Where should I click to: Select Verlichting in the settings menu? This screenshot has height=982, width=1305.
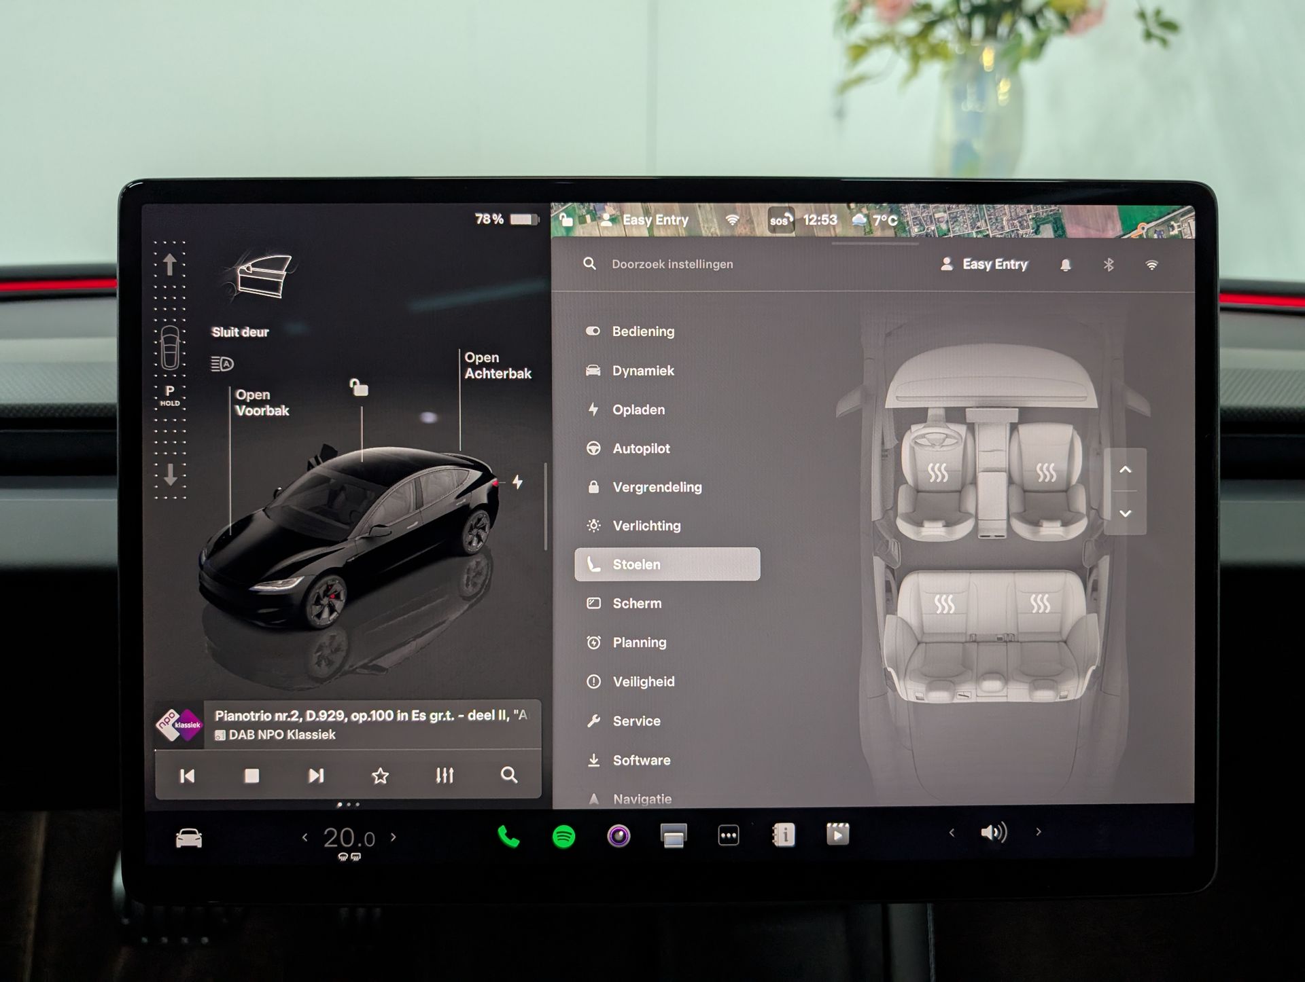coord(646,526)
